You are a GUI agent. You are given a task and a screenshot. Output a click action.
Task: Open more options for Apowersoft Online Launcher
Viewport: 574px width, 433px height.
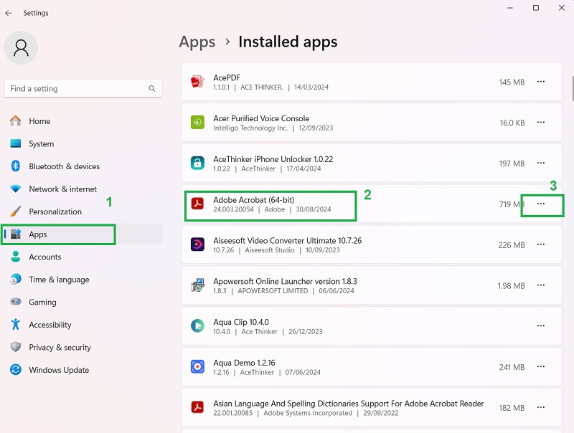(541, 285)
